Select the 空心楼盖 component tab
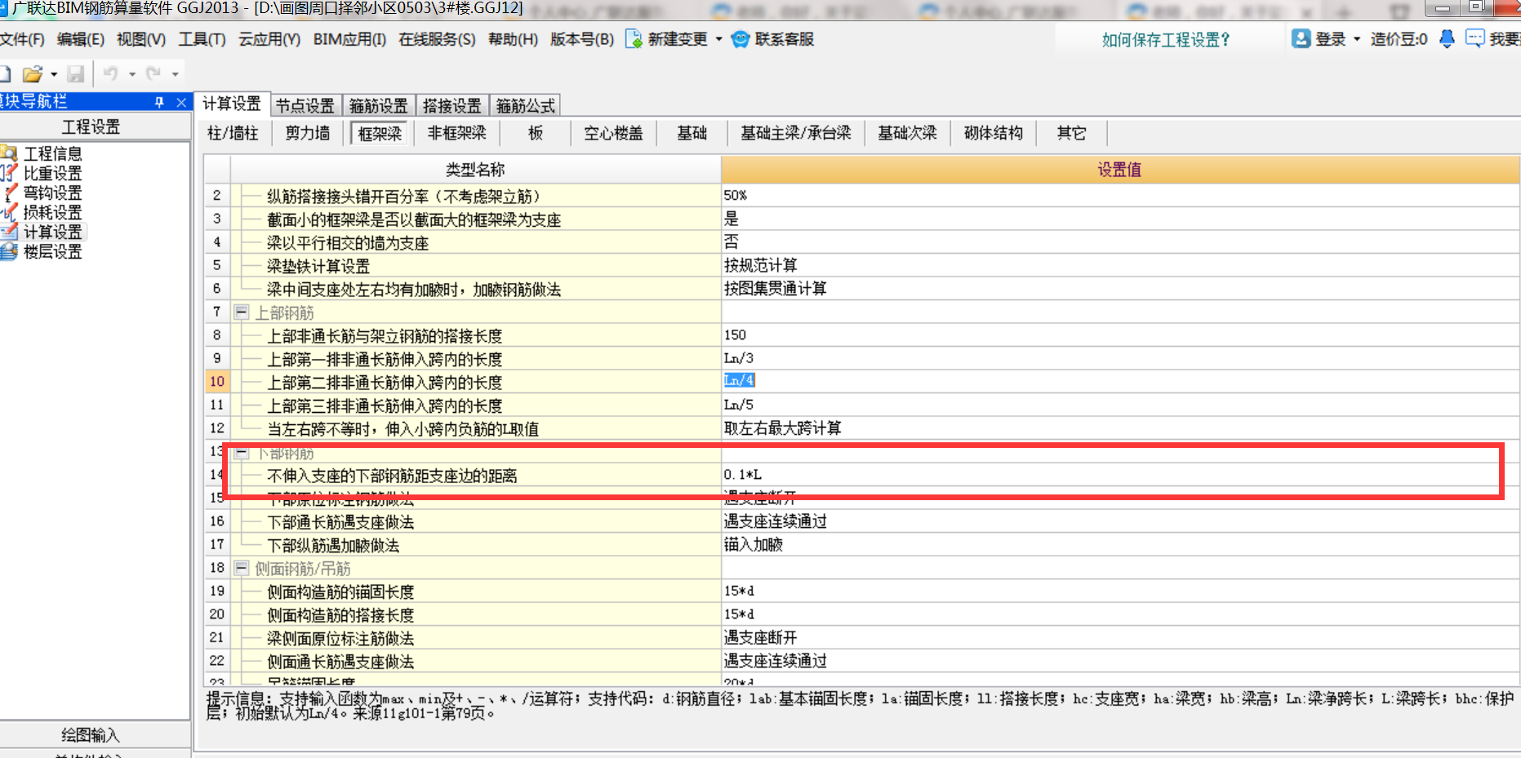This screenshot has height=758, width=1521. (x=613, y=133)
